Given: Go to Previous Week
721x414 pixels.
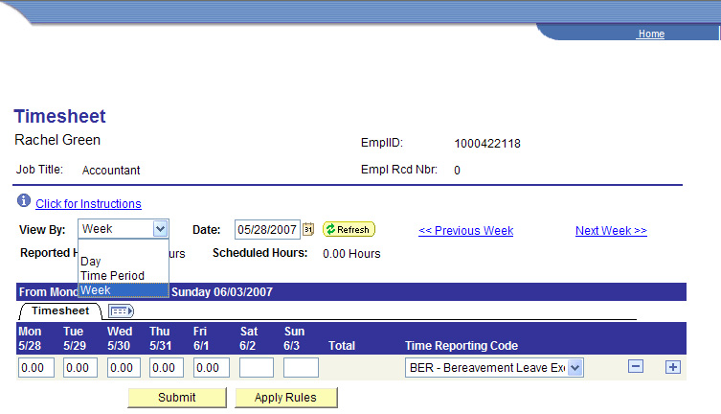Looking at the screenshot, I should click(465, 230).
